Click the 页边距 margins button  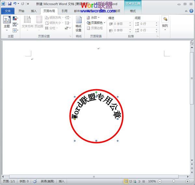[39, 23]
